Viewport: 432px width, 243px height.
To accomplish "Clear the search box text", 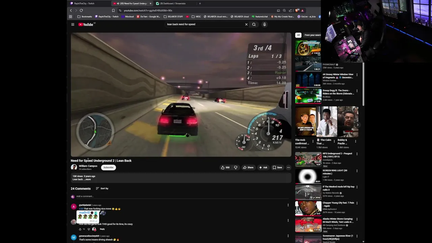I will pyautogui.click(x=246, y=24).
